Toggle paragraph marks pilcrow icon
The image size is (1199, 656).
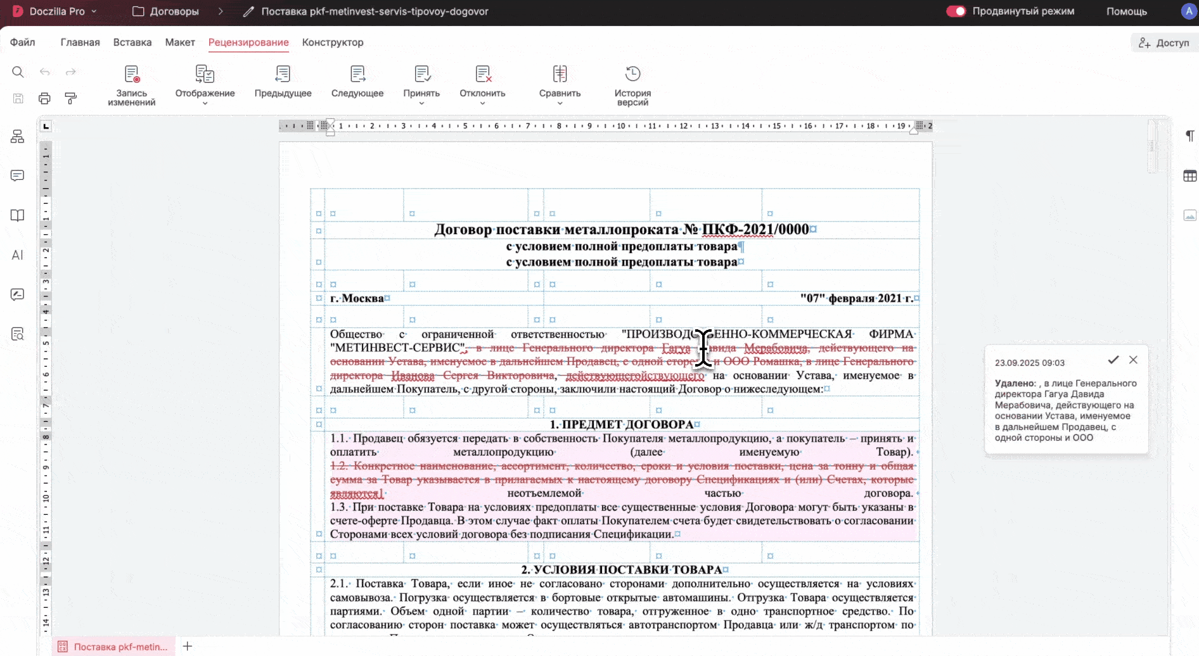coord(1189,136)
